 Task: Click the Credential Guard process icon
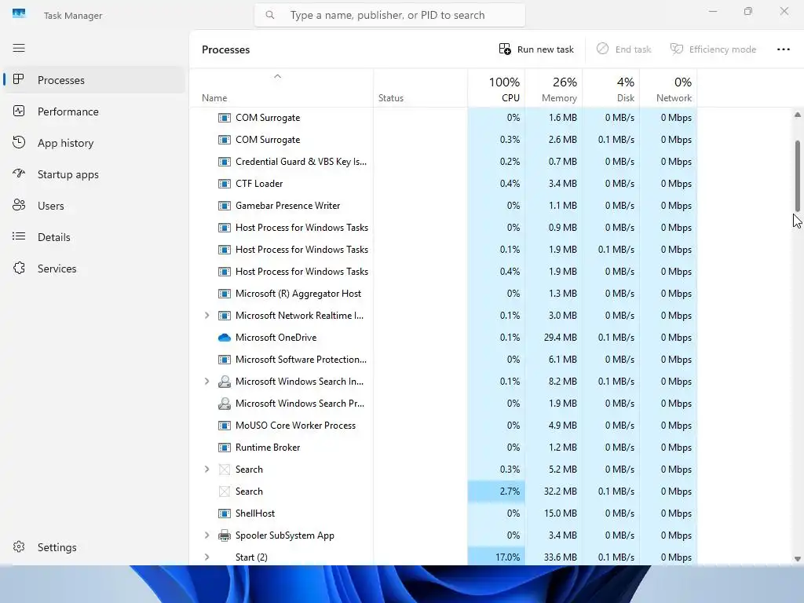tap(224, 162)
